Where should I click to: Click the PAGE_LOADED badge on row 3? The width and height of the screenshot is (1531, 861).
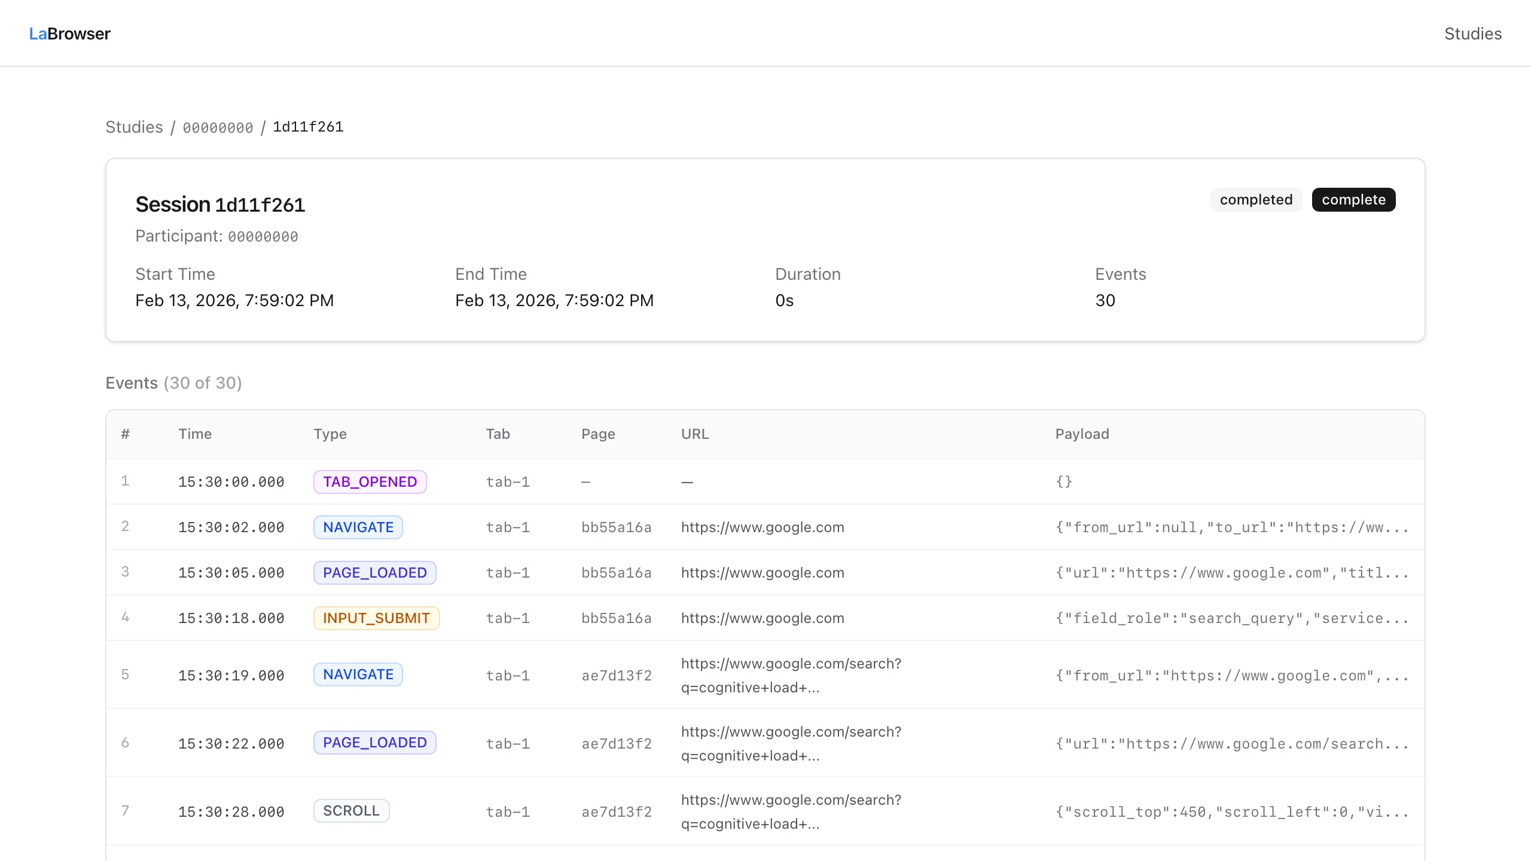click(x=374, y=572)
